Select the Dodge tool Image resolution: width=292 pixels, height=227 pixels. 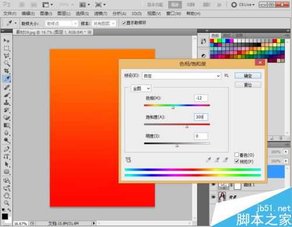point(6,140)
